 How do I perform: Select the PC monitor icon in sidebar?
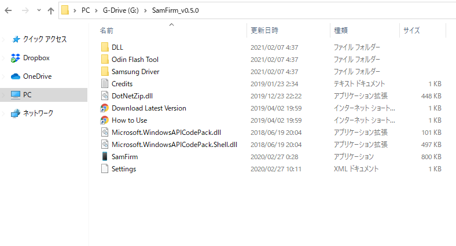(x=16, y=95)
